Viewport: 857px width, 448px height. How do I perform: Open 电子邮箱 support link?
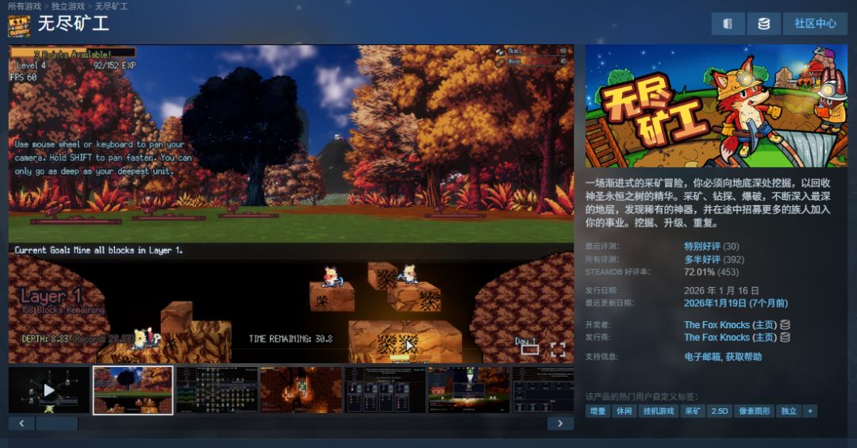701,357
